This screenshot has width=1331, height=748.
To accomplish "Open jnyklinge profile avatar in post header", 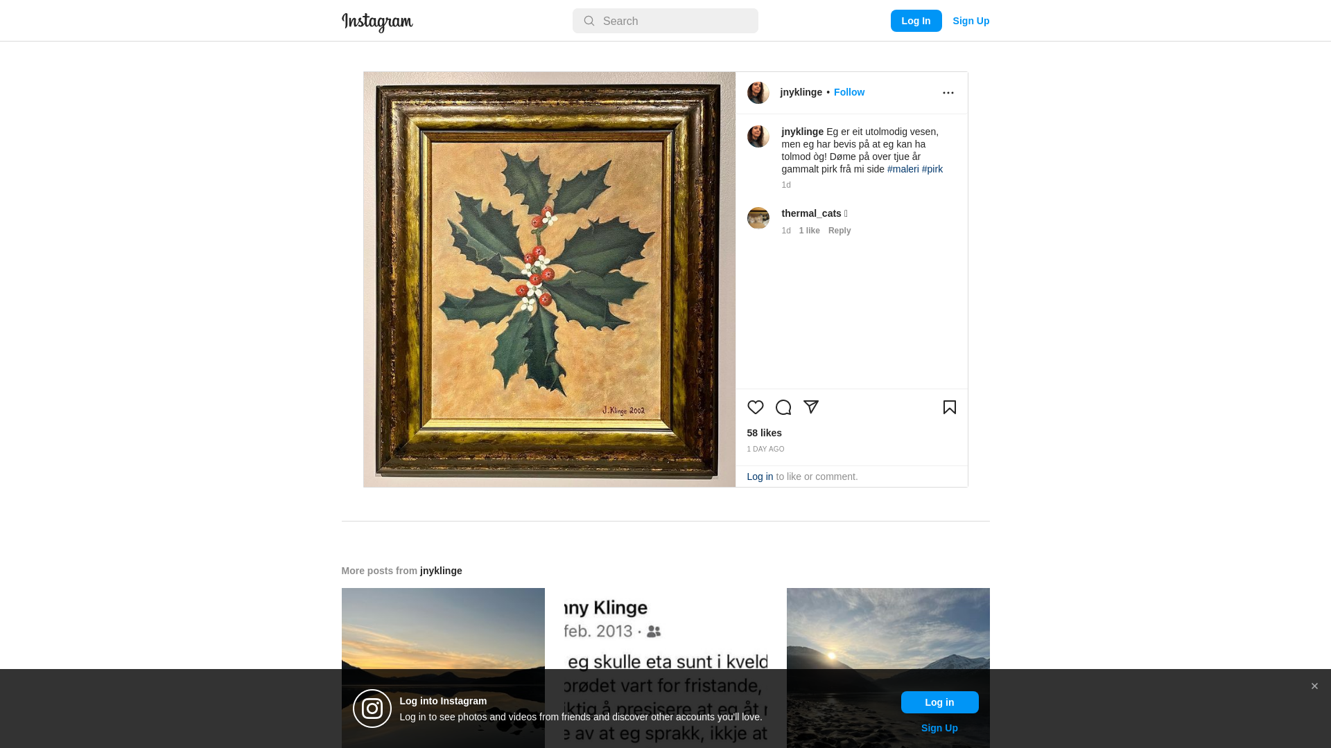I will tap(758, 93).
